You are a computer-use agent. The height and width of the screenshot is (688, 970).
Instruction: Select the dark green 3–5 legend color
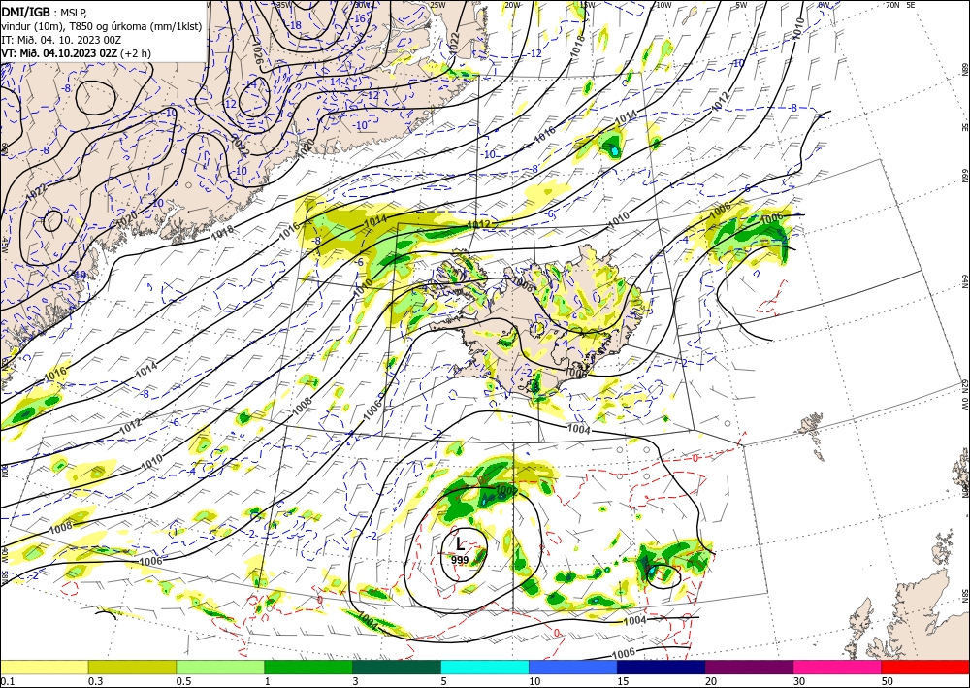(397, 667)
